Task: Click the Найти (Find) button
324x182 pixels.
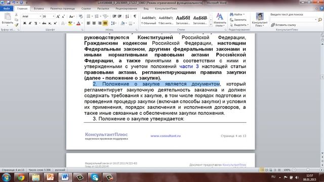Action: click(x=237, y=15)
